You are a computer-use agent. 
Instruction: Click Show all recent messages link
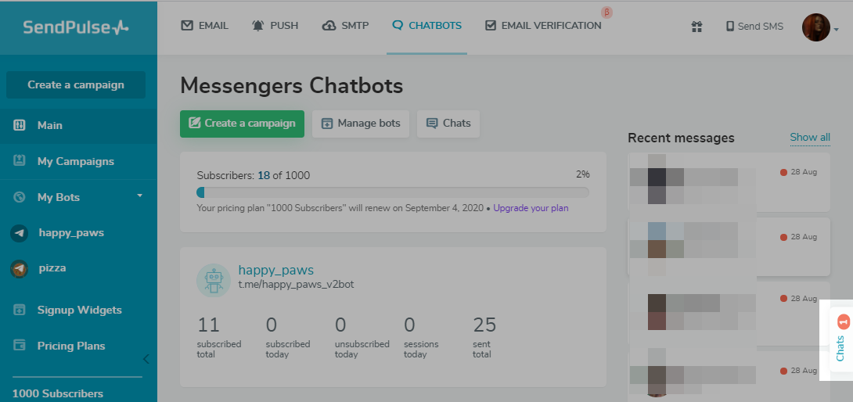810,138
